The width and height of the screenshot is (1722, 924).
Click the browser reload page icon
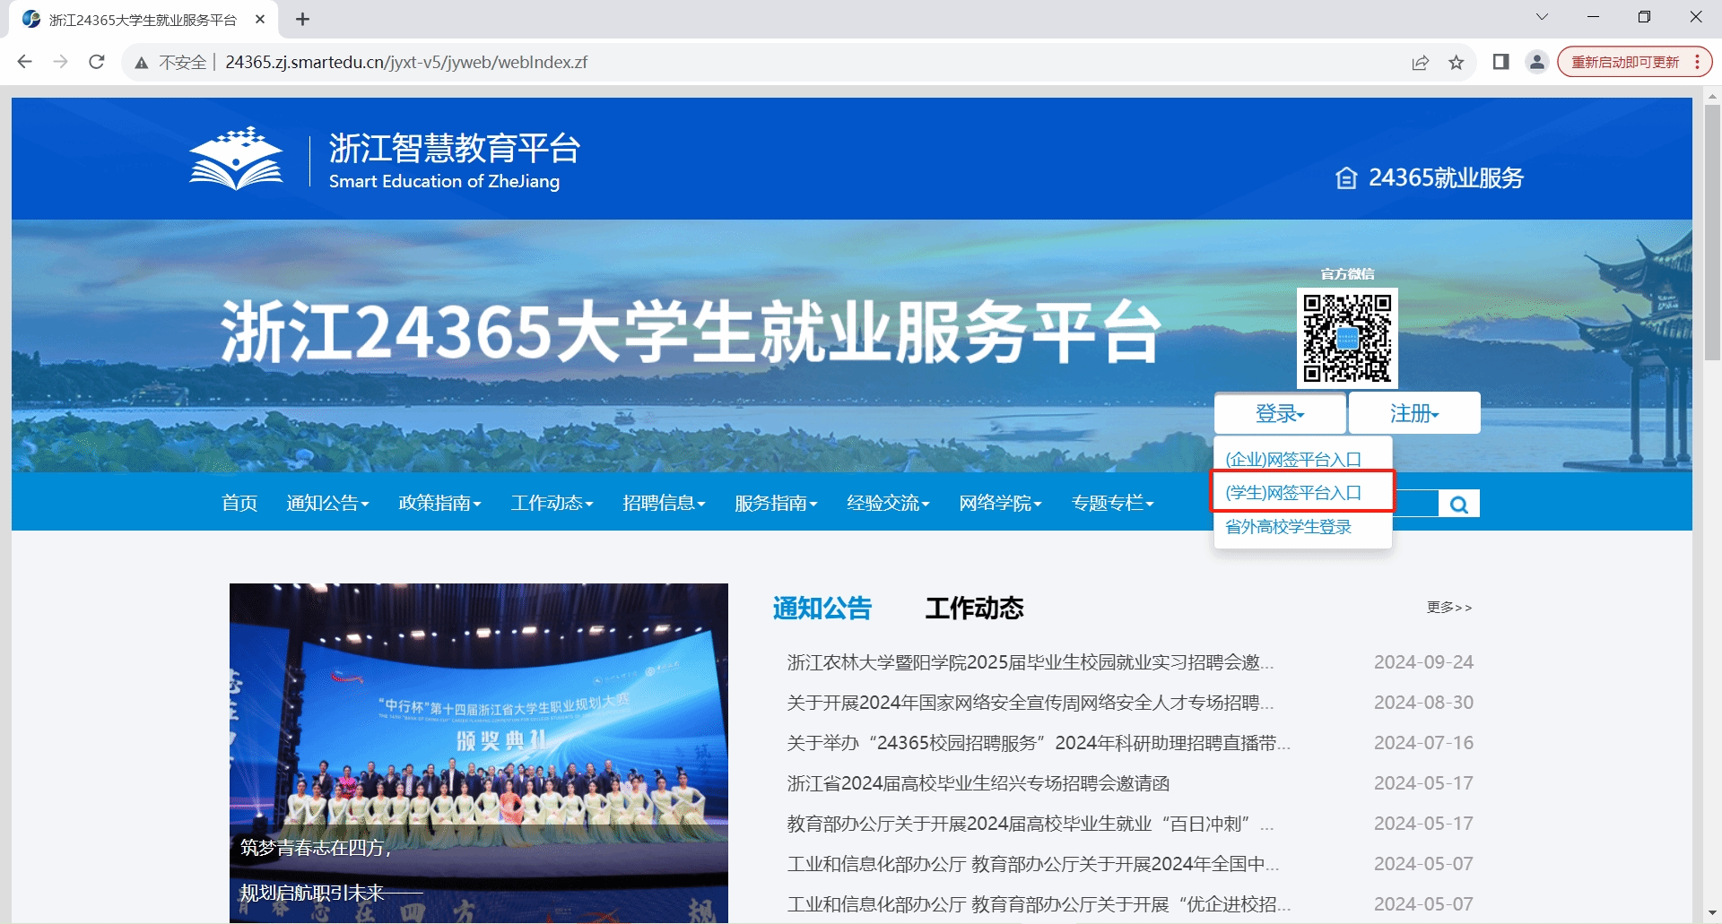[x=97, y=62]
